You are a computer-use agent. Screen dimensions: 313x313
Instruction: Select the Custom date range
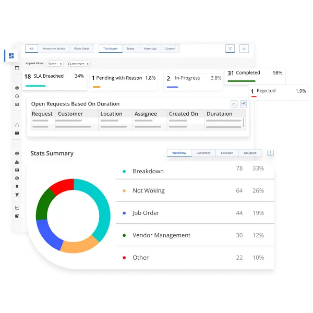(x=170, y=49)
